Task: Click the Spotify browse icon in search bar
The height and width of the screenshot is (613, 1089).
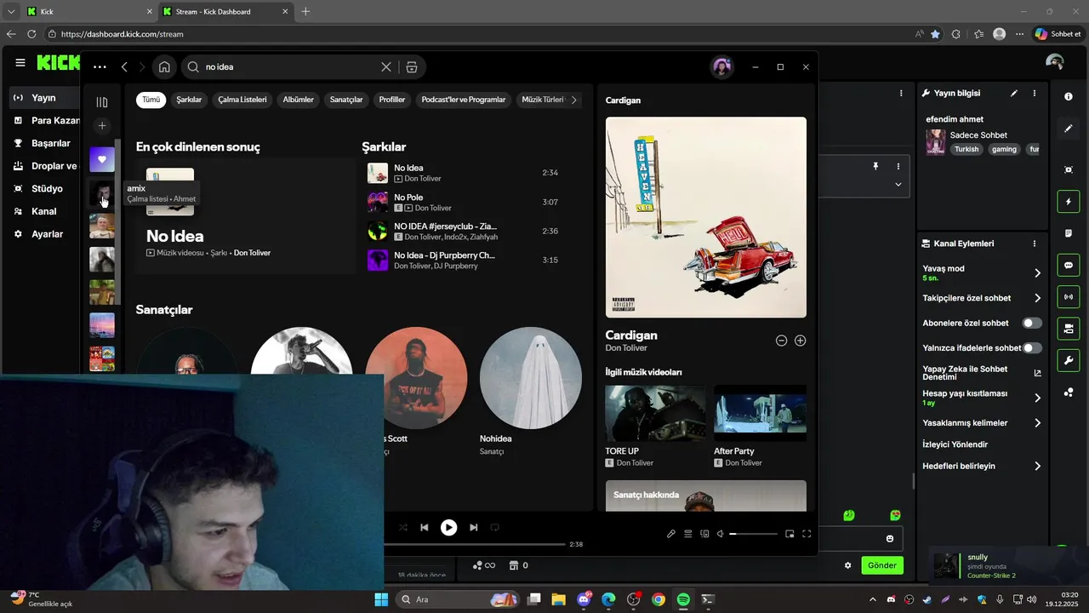Action: tap(412, 67)
